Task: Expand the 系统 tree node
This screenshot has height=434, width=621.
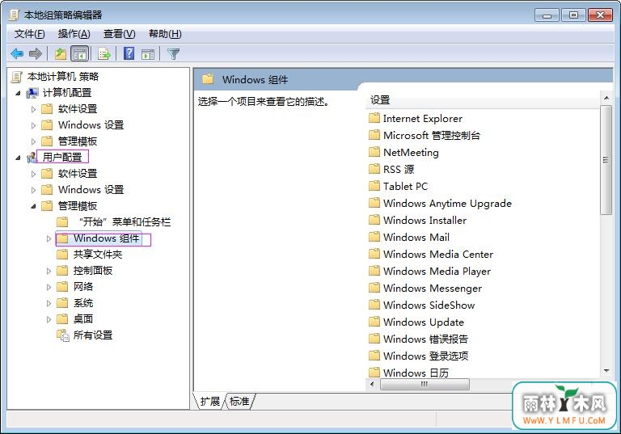Action: pos(49,303)
